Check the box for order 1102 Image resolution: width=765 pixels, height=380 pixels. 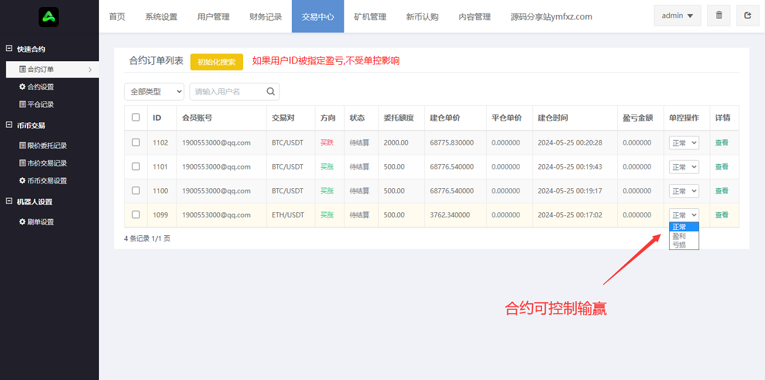click(136, 142)
